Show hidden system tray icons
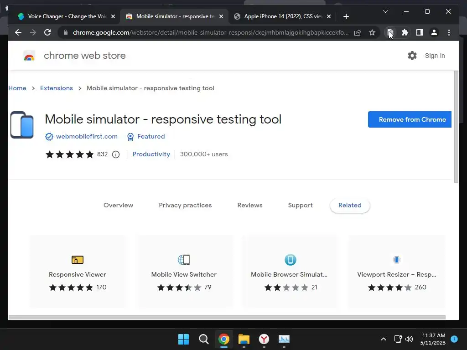 384,339
